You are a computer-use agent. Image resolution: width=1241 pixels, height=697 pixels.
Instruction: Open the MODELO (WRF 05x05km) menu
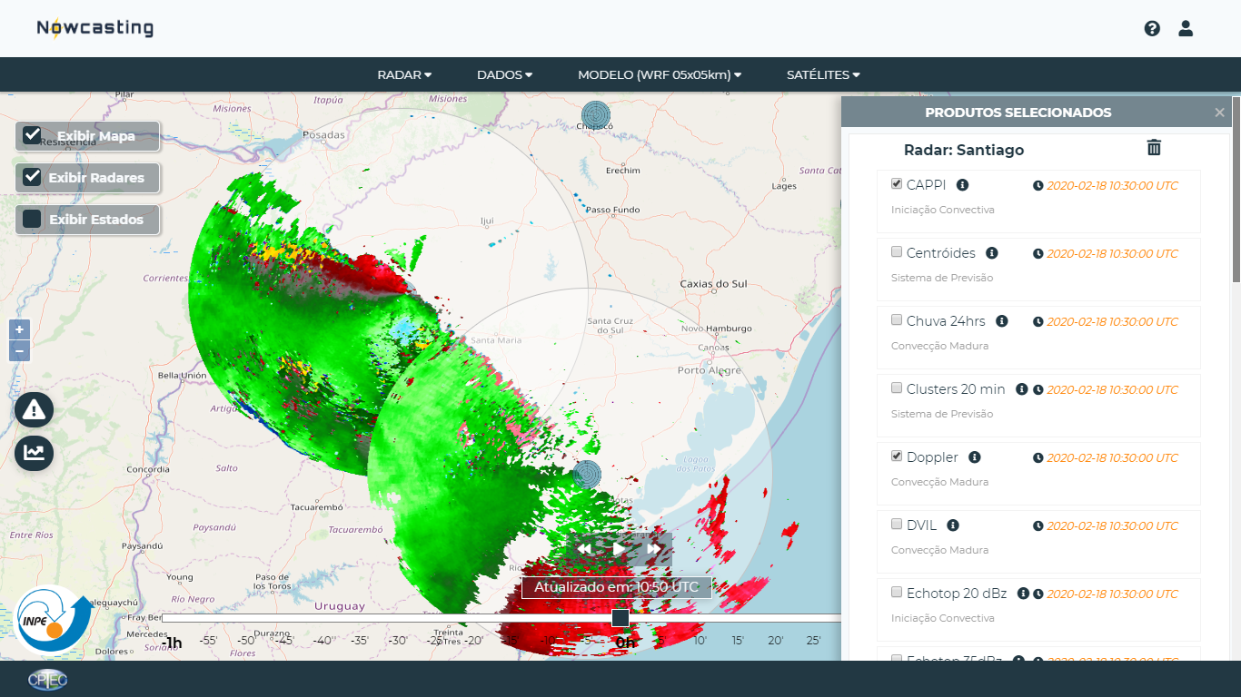point(660,75)
